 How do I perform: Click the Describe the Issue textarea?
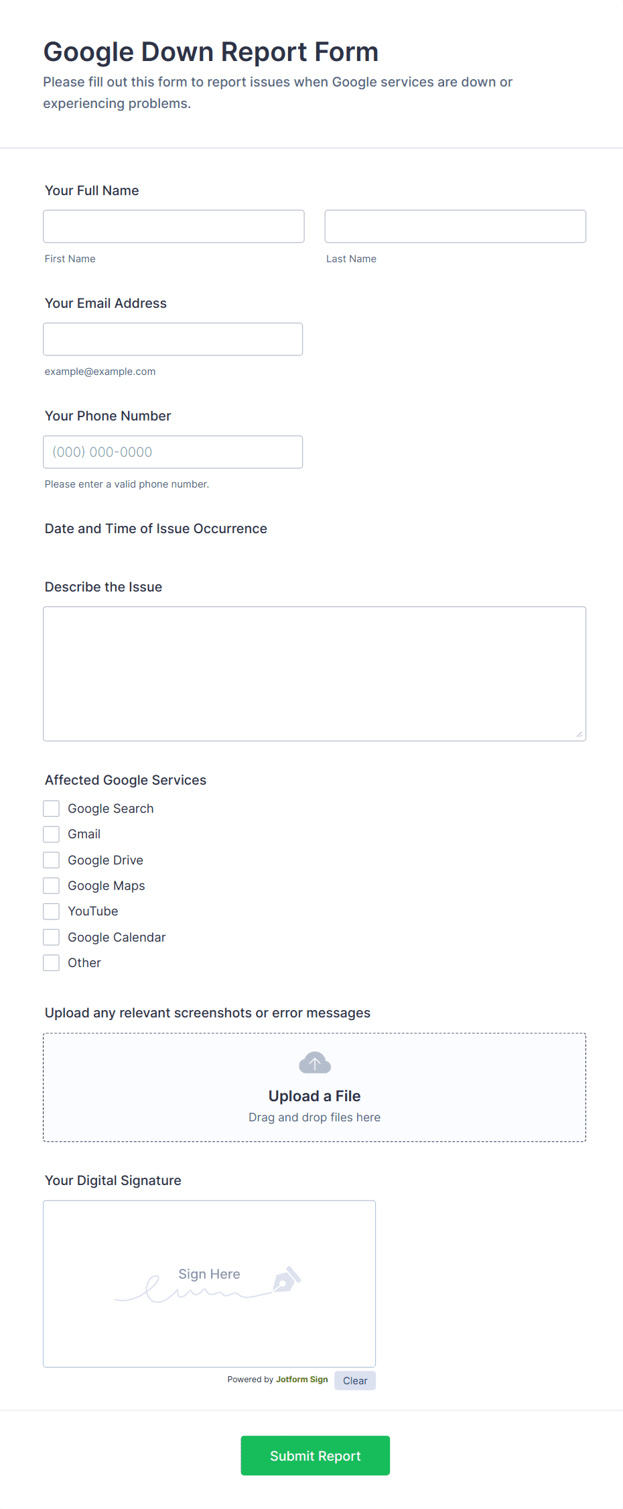315,674
